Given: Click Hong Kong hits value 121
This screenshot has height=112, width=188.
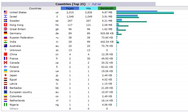Looking at the screenshot, I should point(88,25).
